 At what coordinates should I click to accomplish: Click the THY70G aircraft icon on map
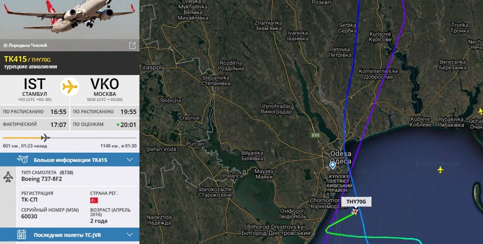pos(355,211)
